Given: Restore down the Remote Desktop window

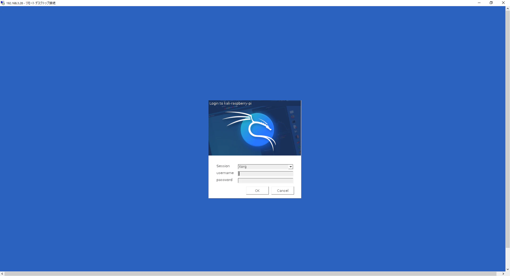Looking at the screenshot, I should tap(491, 3).
